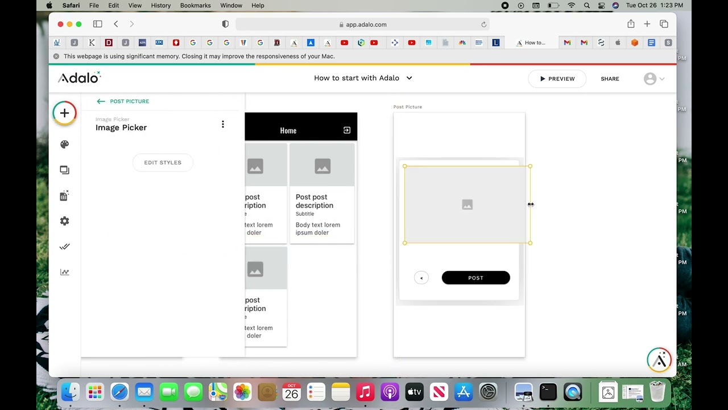Select the image picker on the Post Picture screen
The height and width of the screenshot is (410, 728).
[x=467, y=204]
